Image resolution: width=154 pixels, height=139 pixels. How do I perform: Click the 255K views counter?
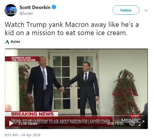tap(28, 124)
